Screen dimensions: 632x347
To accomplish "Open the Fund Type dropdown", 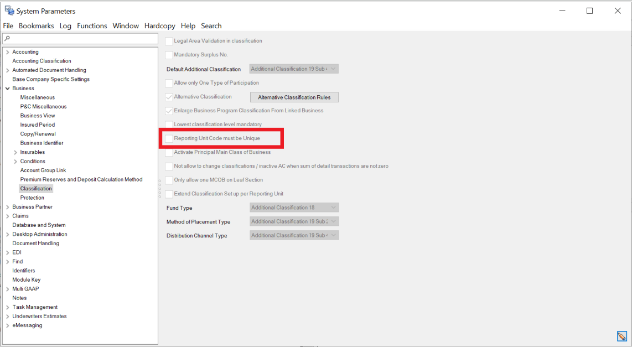I will [294, 208].
